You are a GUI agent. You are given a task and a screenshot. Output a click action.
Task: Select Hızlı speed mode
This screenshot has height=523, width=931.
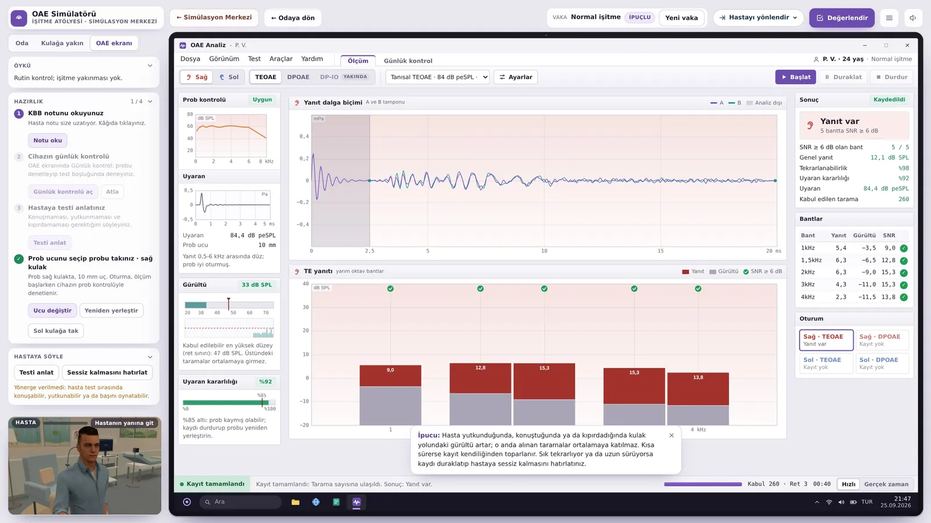point(849,484)
